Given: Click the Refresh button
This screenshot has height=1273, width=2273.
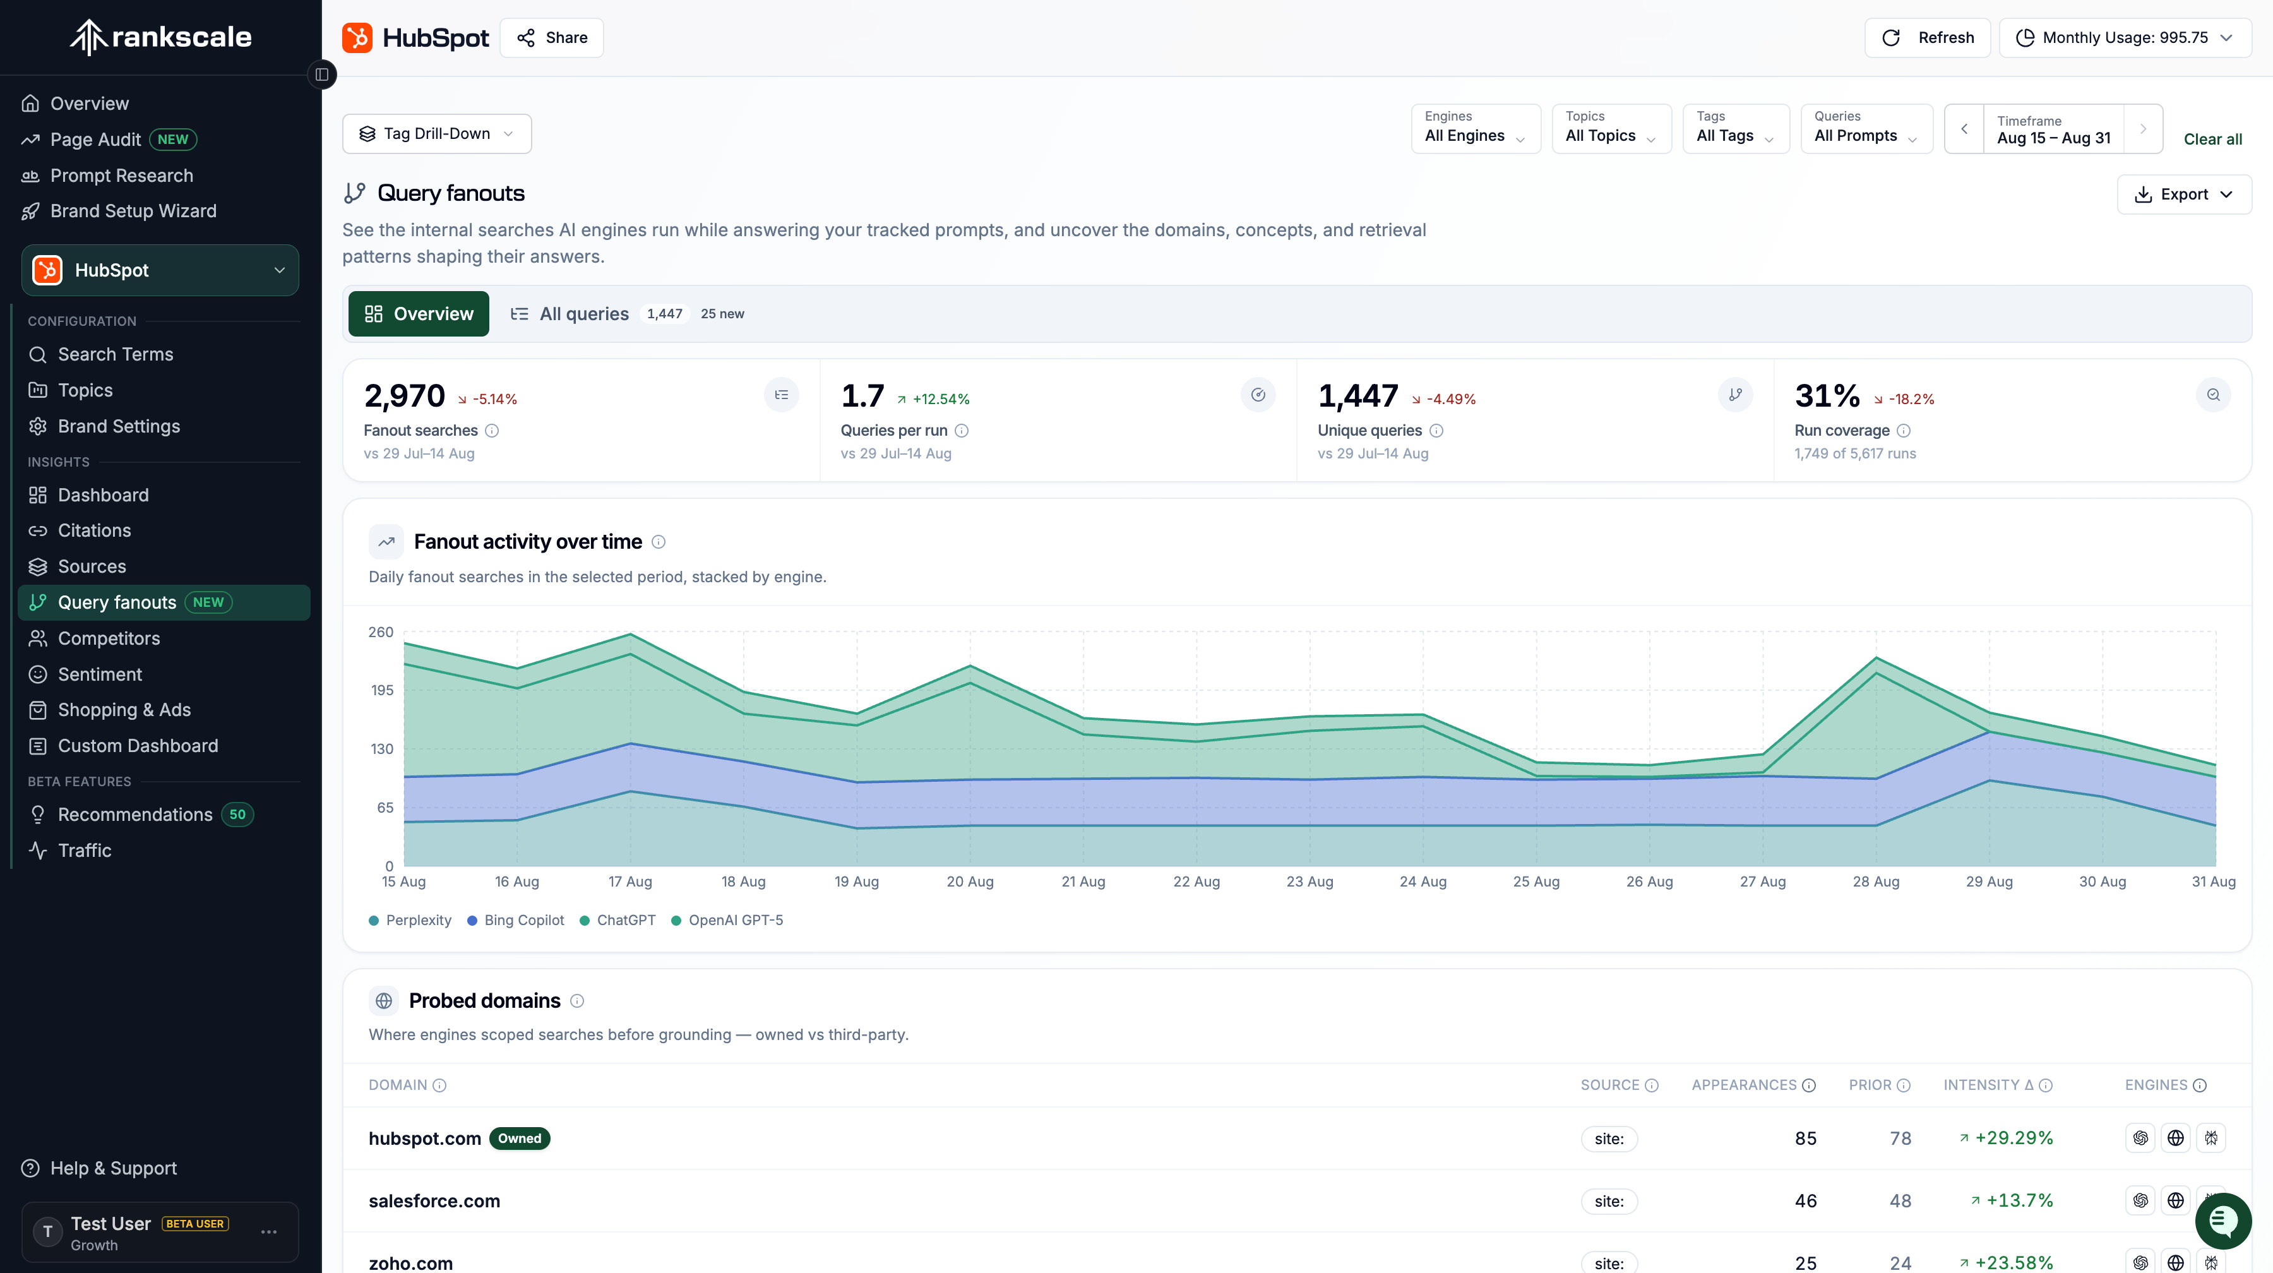Looking at the screenshot, I should (1927, 38).
